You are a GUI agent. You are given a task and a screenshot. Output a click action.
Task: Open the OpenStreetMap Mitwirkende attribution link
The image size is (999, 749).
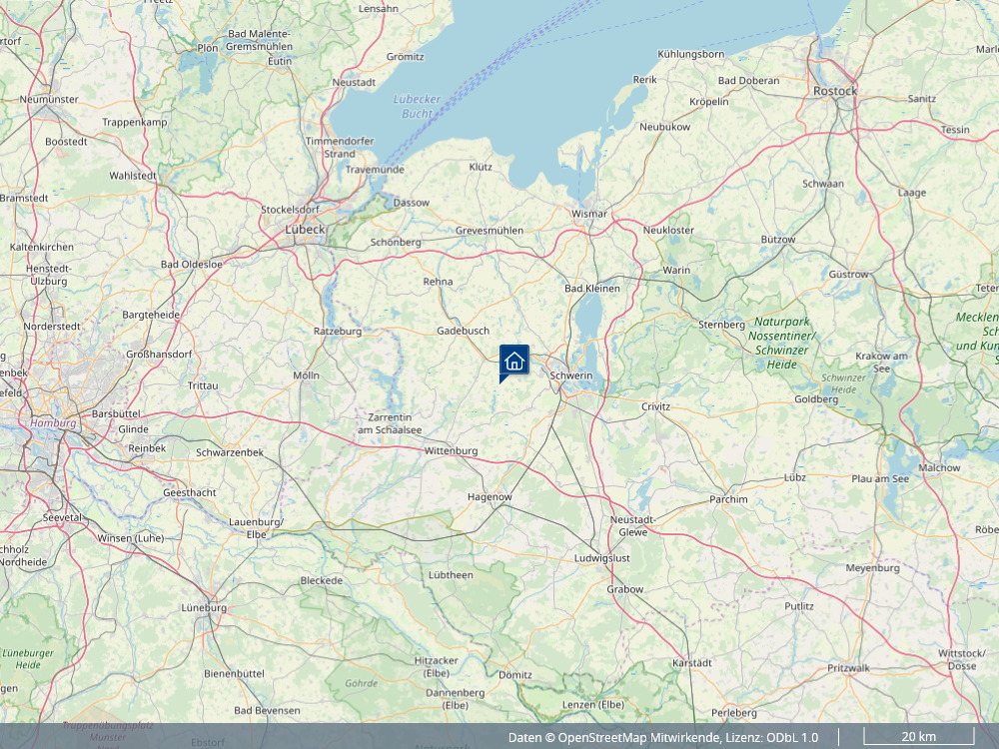(x=639, y=738)
